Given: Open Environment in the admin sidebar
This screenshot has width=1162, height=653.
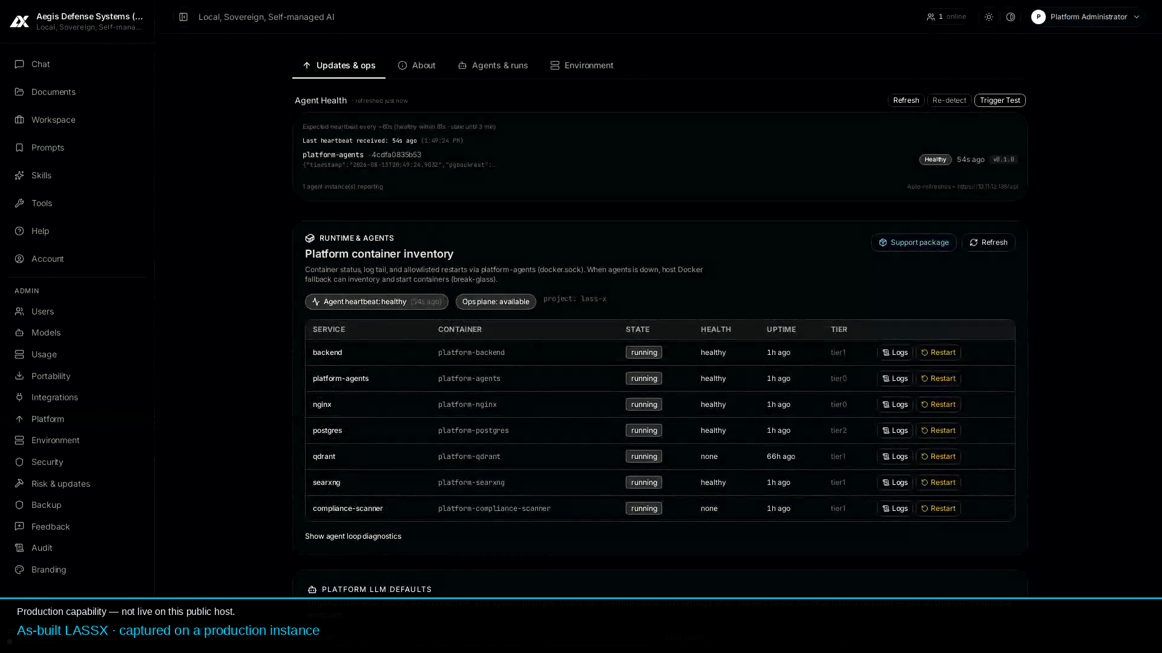Looking at the screenshot, I should [x=77, y=440].
